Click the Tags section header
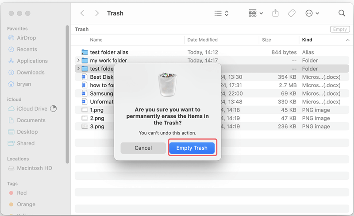Image resolution: width=354 pixels, height=216 pixels. click(12, 183)
